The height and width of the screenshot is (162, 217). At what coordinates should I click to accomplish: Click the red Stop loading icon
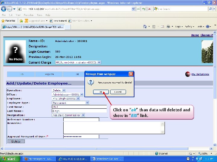(x=149, y=9)
